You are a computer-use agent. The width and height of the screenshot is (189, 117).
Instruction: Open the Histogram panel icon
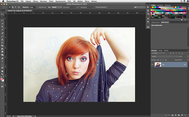[x=148, y=27]
